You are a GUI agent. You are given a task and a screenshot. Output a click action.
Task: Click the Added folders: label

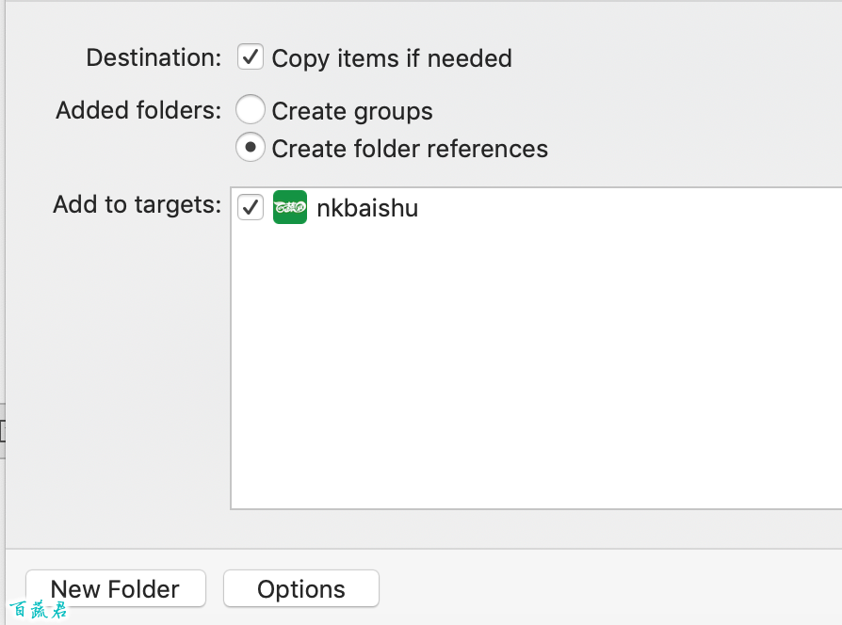pos(138,110)
